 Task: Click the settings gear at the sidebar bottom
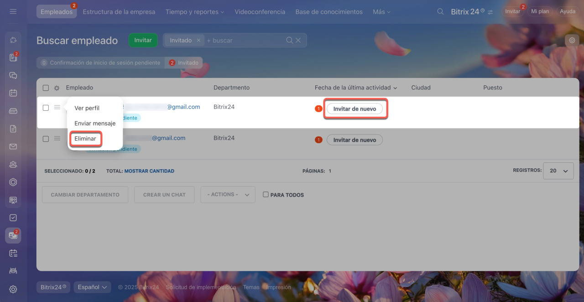(x=13, y=289)
